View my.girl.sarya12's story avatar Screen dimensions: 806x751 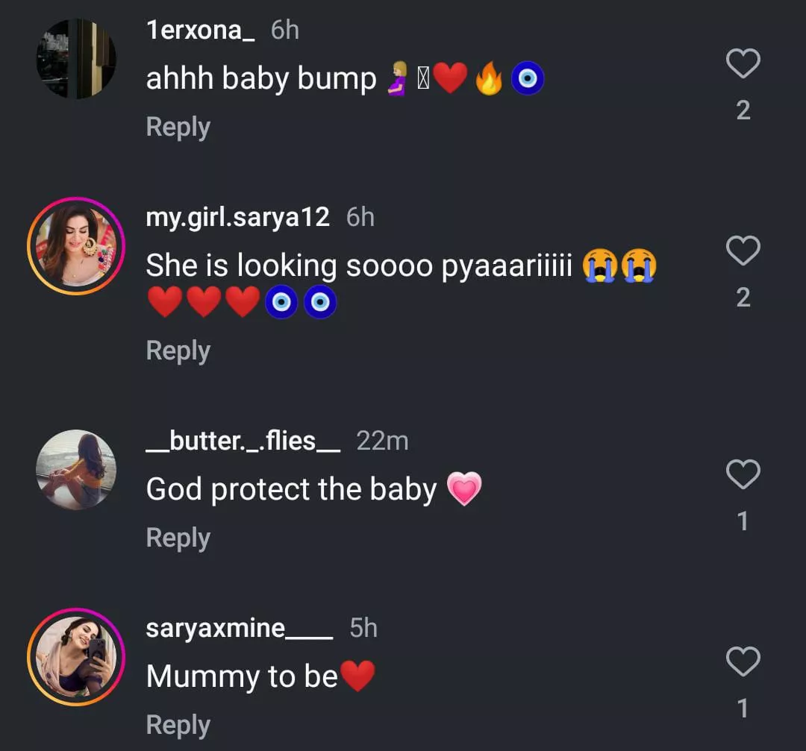(x=76, y=246)
